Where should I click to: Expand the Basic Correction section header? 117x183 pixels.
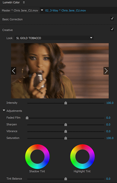pos(12,19)
